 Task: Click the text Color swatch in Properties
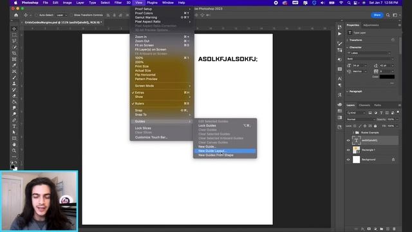387,77
